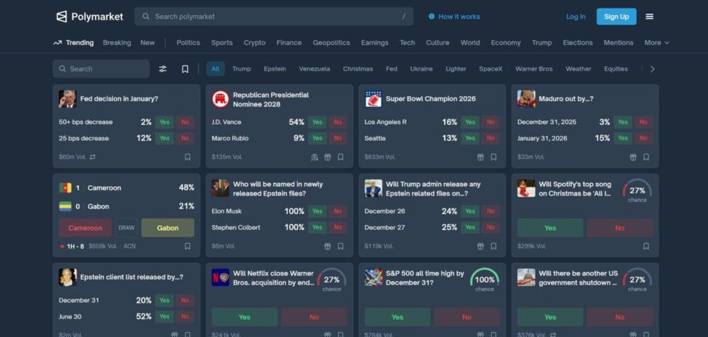The image size is (708, 337).
Task: Click the comments icon on Republican Nominee card
Action: coord(315,157)
